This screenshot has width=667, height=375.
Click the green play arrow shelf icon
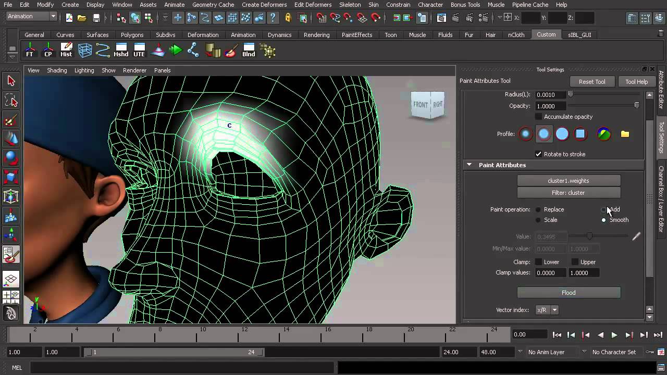[x=176, y=51]
